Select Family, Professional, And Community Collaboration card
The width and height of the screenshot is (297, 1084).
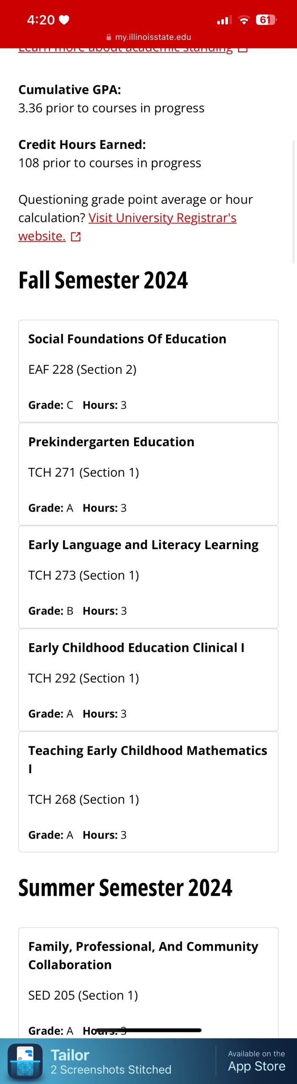tap(148, 983)
